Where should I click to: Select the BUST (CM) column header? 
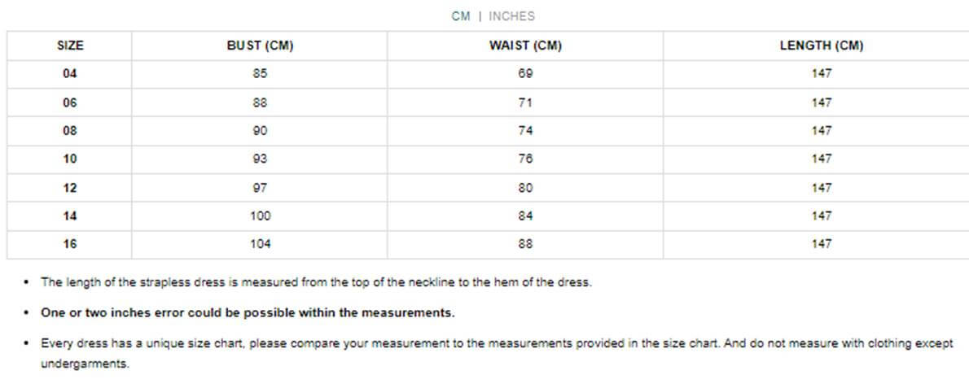tap(260, 46)
